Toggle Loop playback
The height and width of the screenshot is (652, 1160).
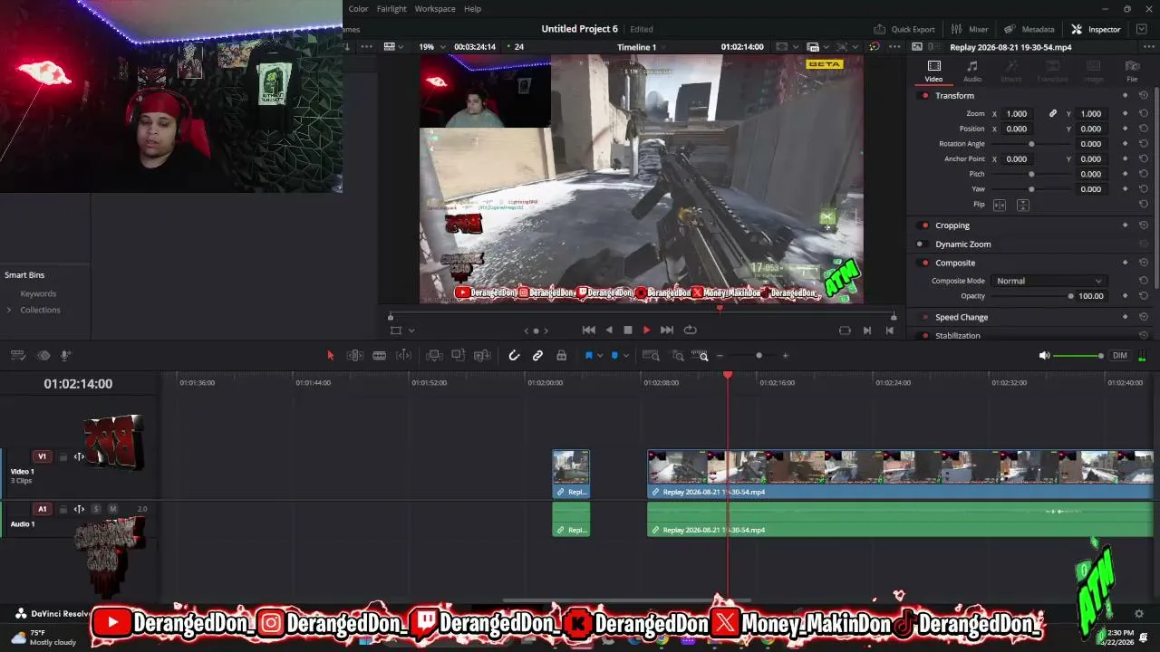(x=691, y=331)
